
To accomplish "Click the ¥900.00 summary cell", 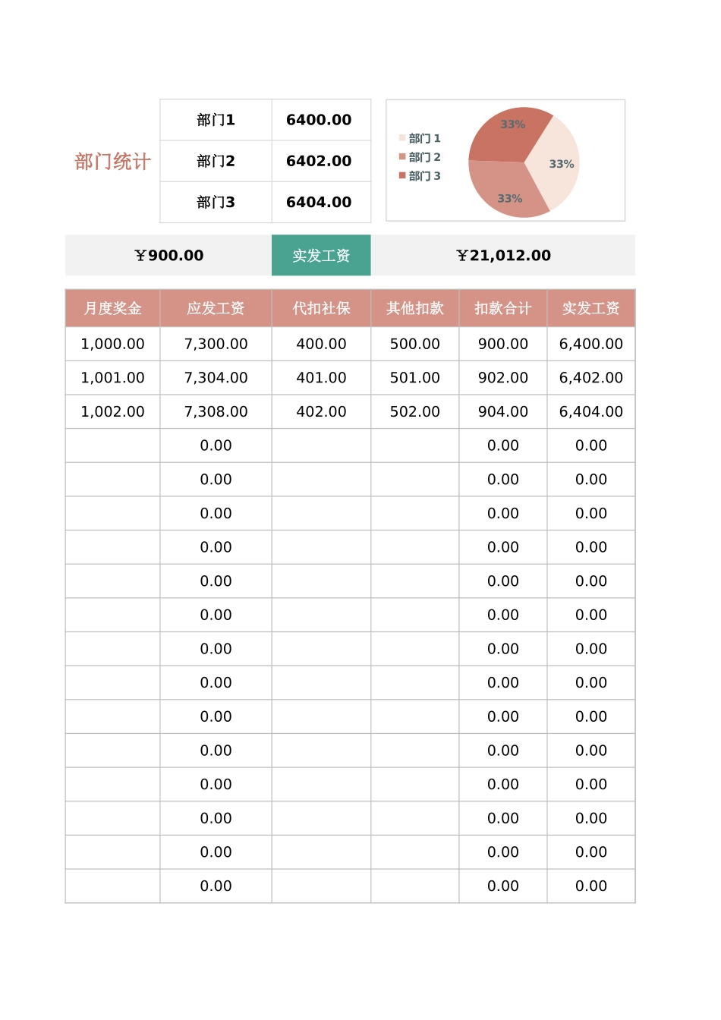I will [x=168, y=256].
